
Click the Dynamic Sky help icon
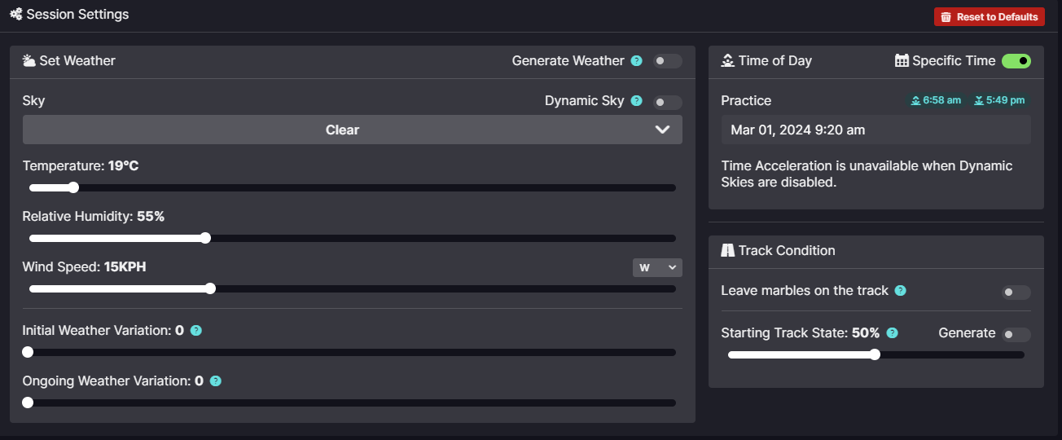tap(637, 101)
